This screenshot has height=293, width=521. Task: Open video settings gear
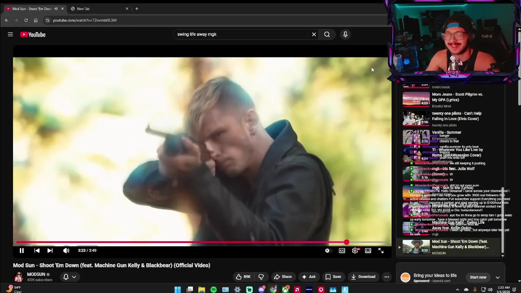point(355,251)
